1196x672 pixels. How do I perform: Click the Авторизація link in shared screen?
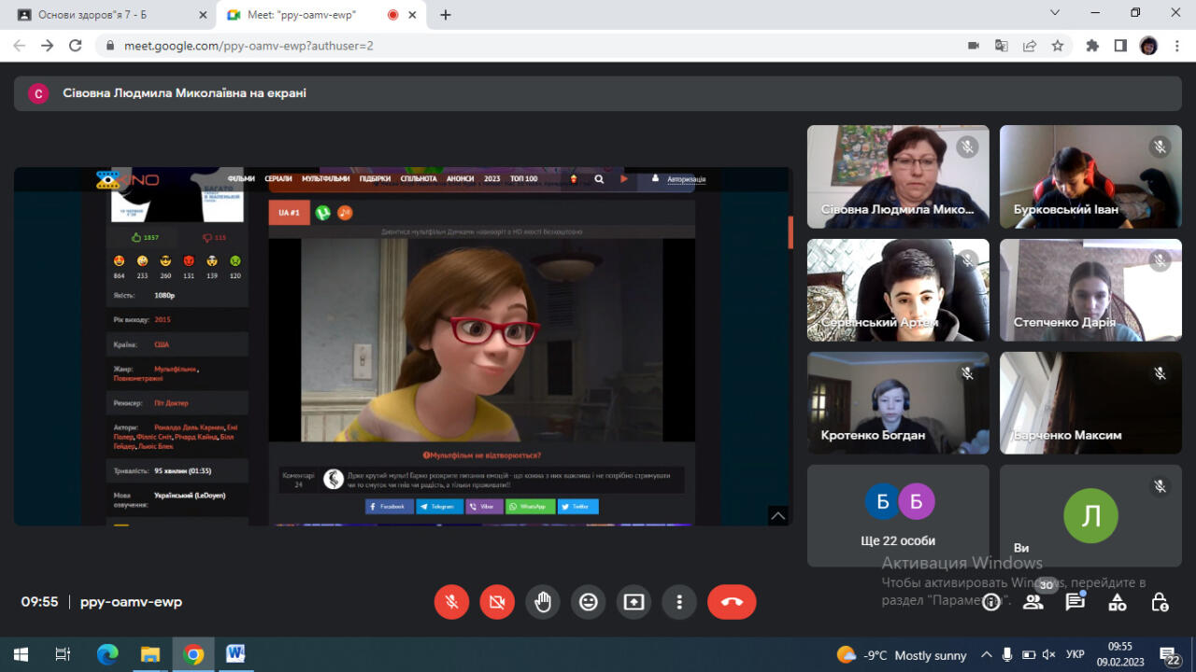[686, 179]
